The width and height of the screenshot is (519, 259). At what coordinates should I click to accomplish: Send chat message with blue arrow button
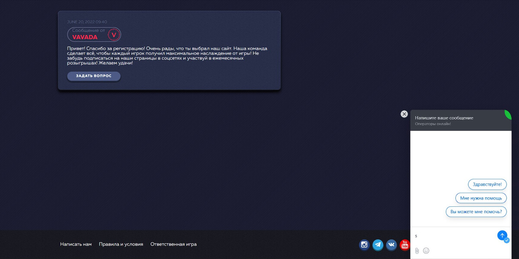(502, 235)
